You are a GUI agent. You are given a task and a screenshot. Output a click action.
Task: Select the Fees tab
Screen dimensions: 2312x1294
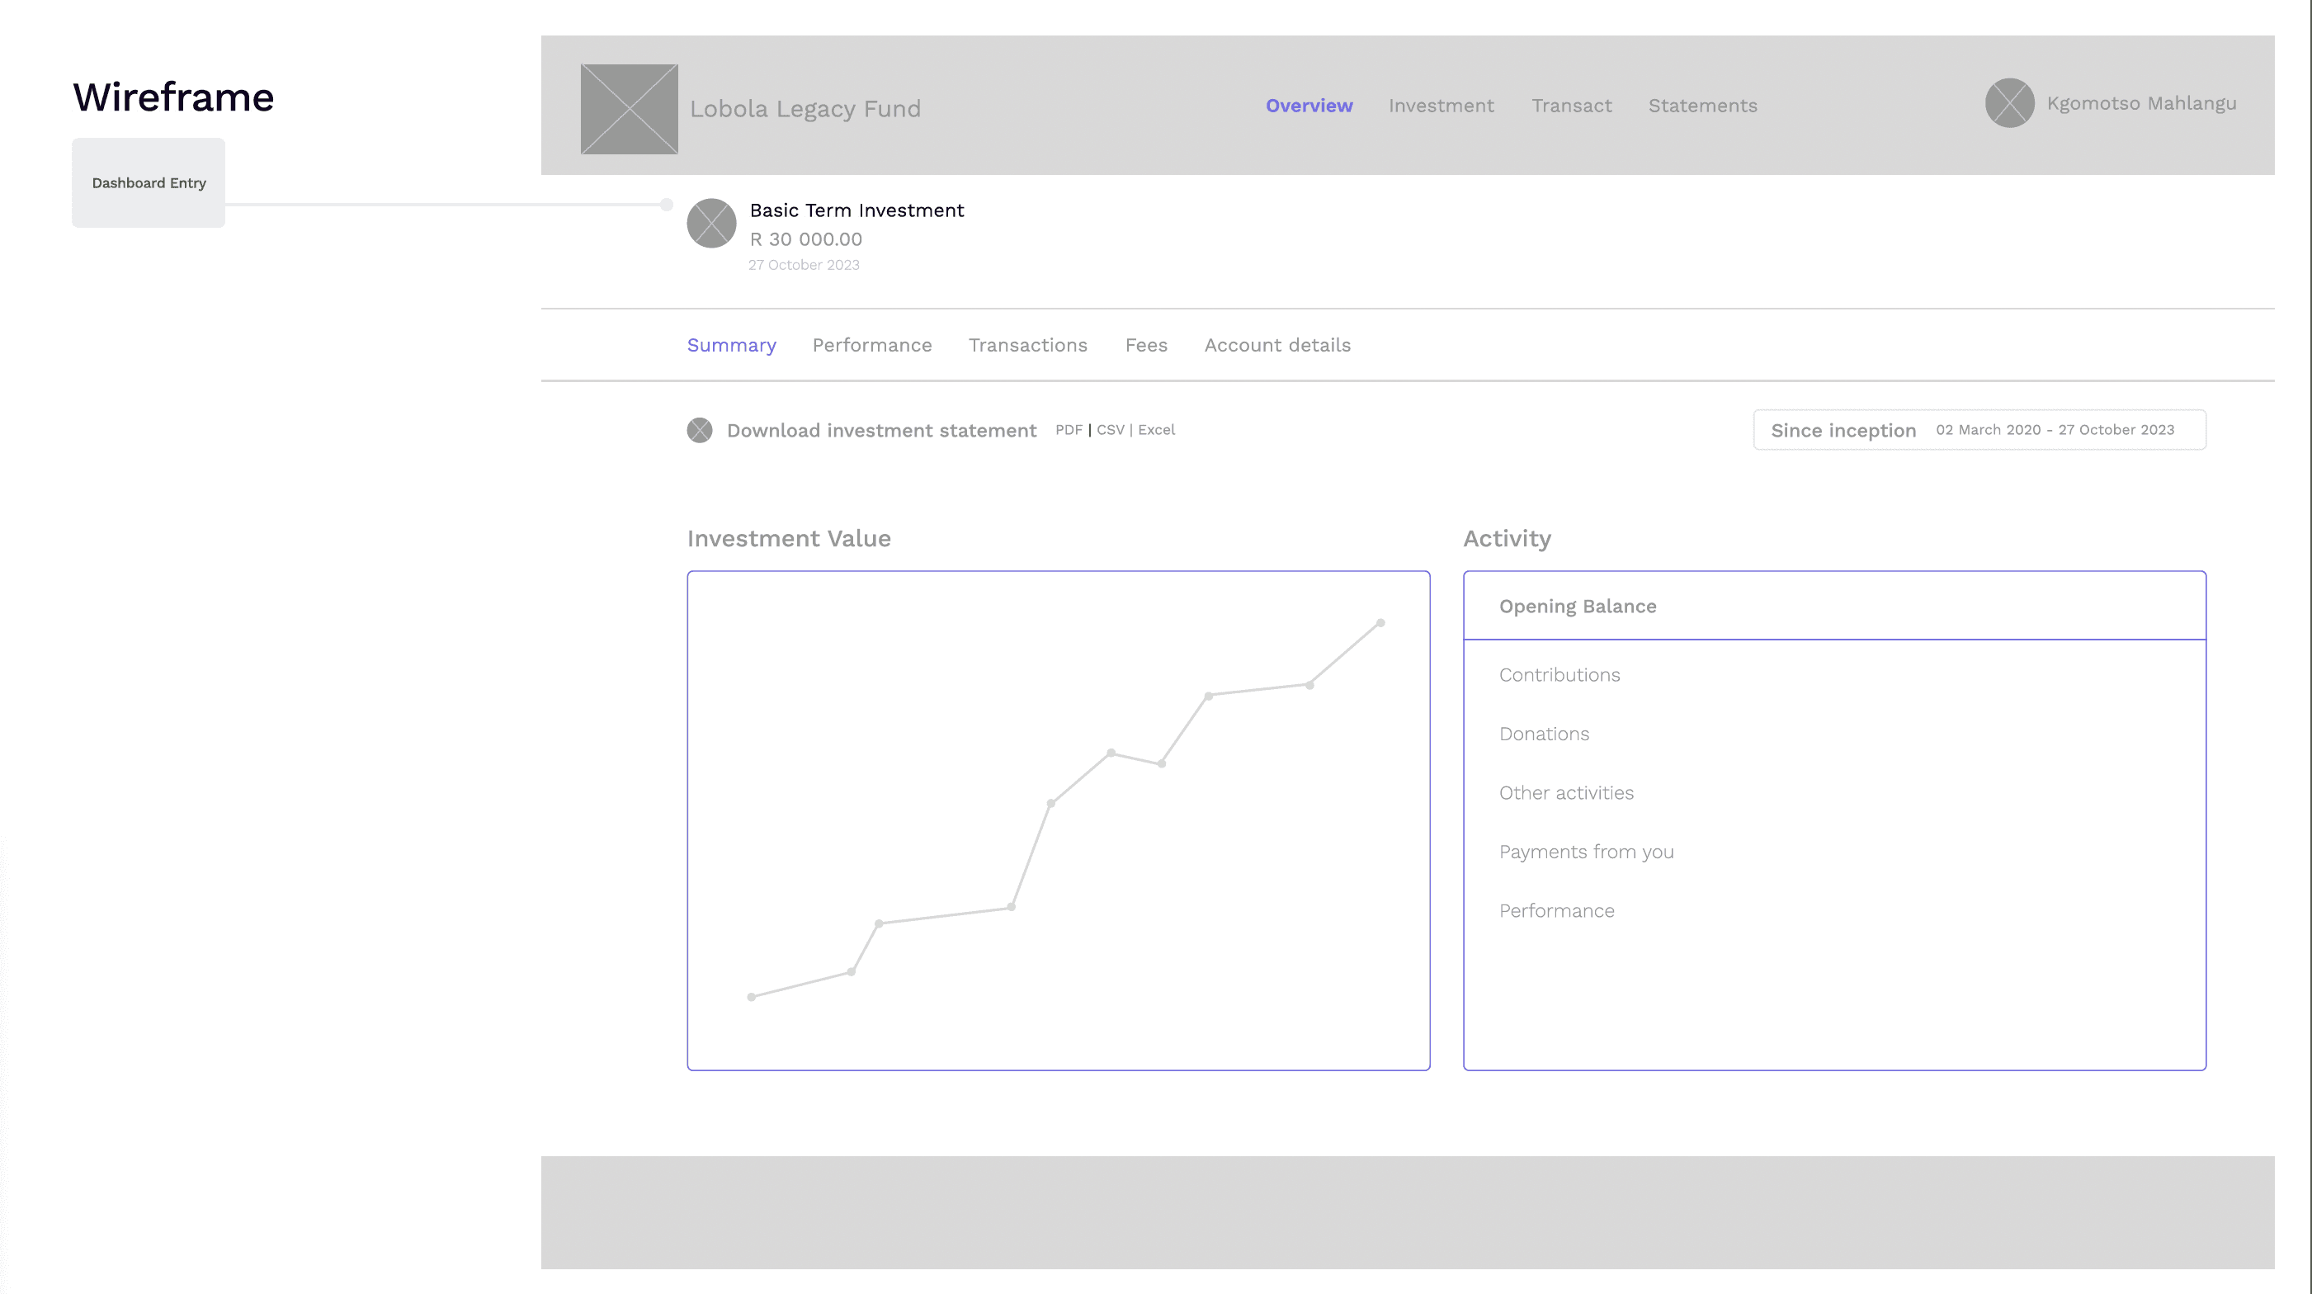tap(1145, 346)
